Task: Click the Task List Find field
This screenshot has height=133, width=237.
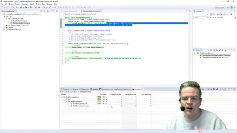Action: (201, 18)
